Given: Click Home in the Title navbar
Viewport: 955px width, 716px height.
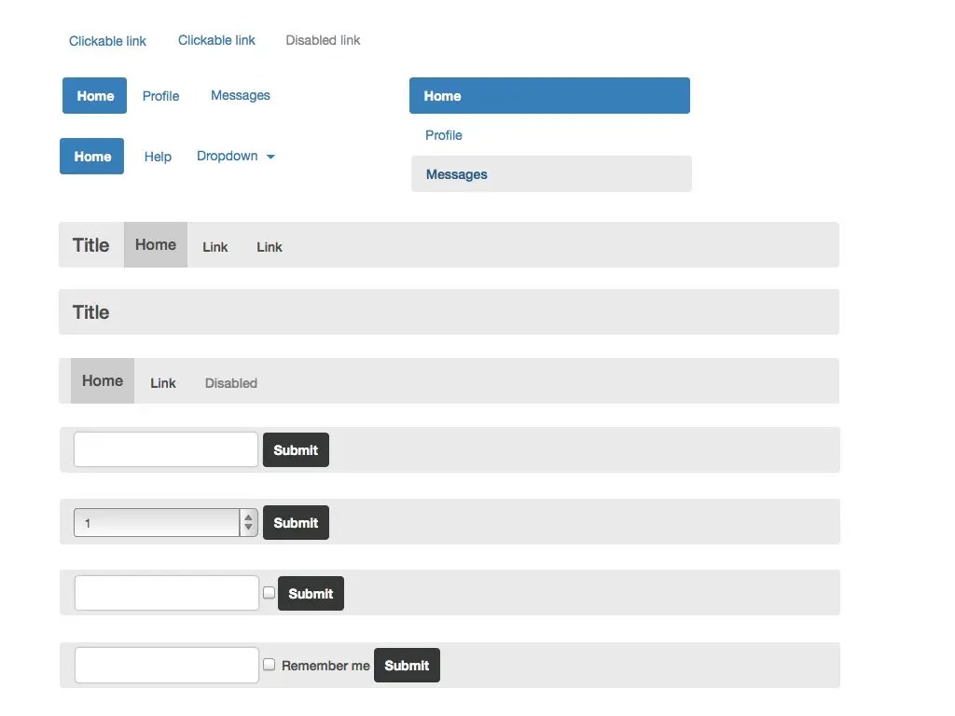Looking at the screenshot, I should tap(155, 244).
